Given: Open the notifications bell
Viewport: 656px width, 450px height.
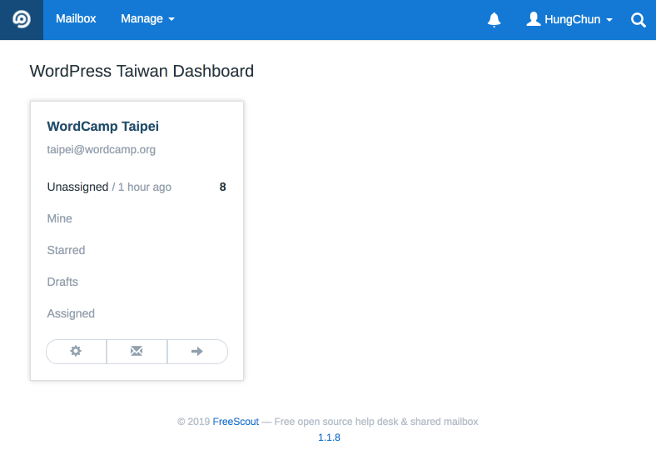Looking at the screenshot, I should [494, 20].
